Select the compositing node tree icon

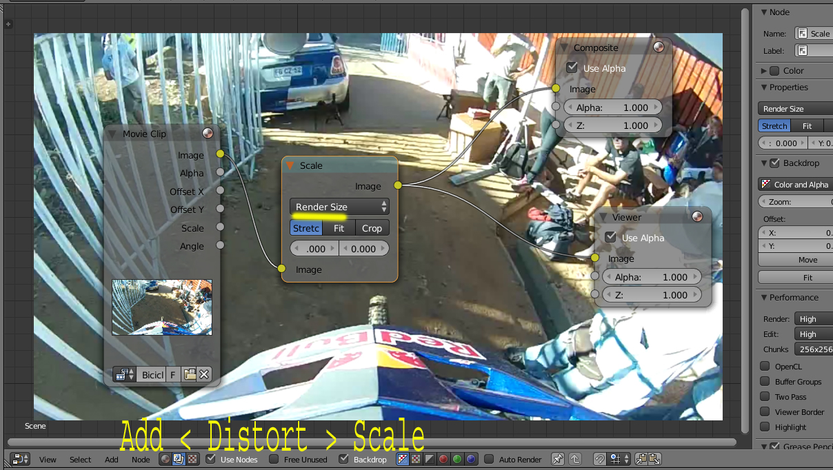point(178,459)
